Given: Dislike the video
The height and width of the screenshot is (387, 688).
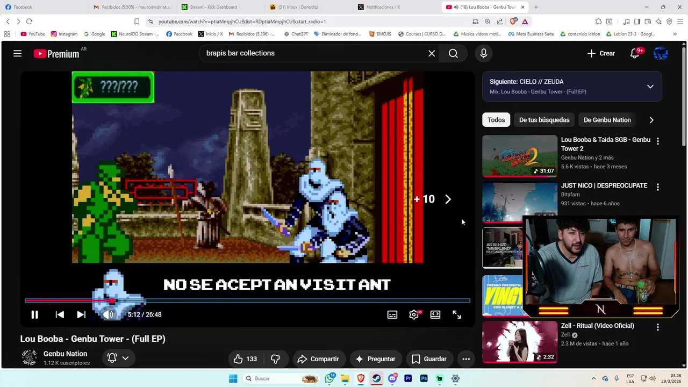Looking at the screenshot, I should (276, 359).
